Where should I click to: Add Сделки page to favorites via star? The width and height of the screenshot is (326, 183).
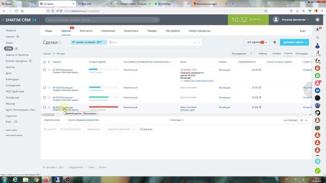60,43
